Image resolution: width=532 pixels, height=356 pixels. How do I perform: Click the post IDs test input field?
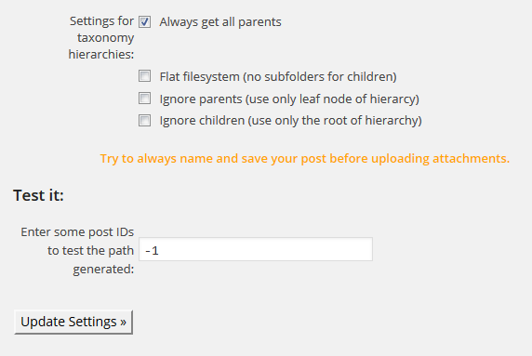[x=256, y=249]
